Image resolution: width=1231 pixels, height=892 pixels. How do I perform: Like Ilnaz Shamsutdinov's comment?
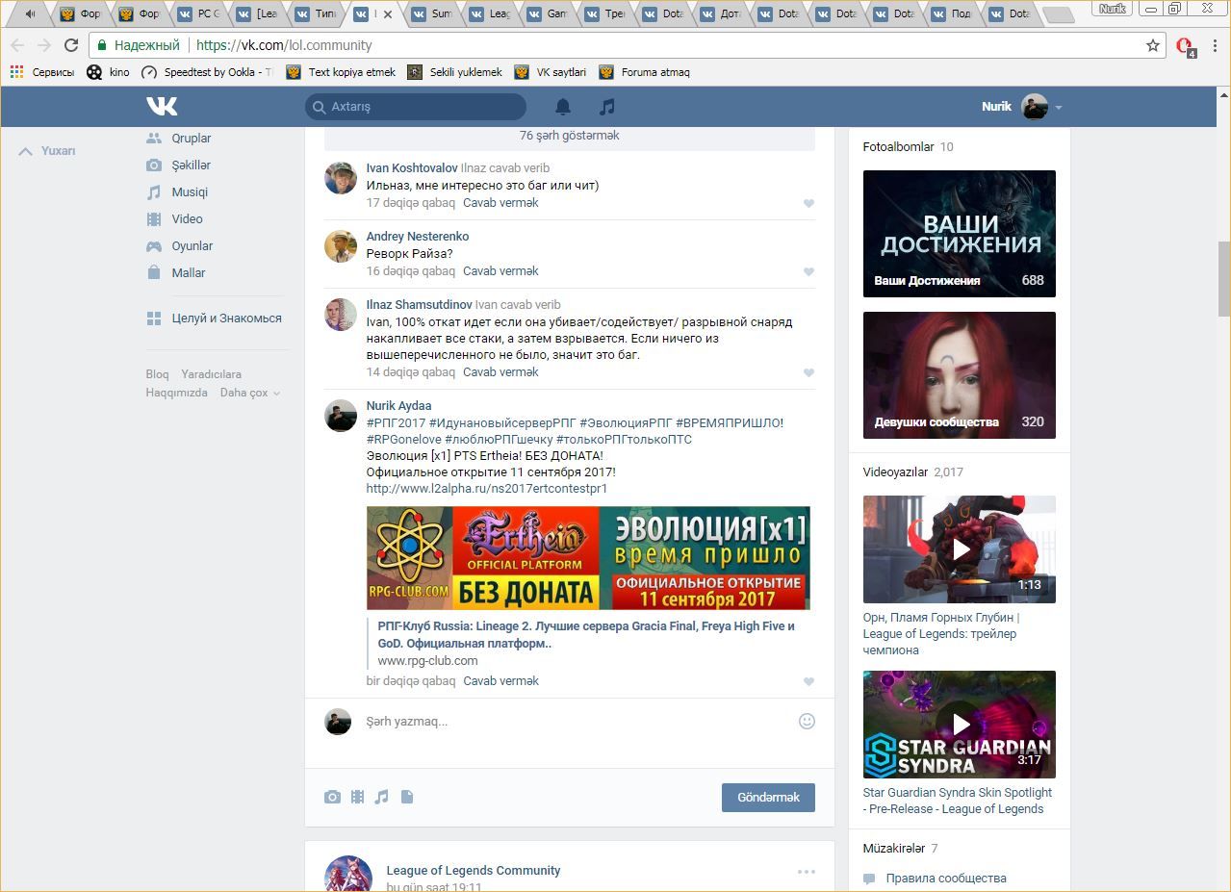[x=808, y=373]
